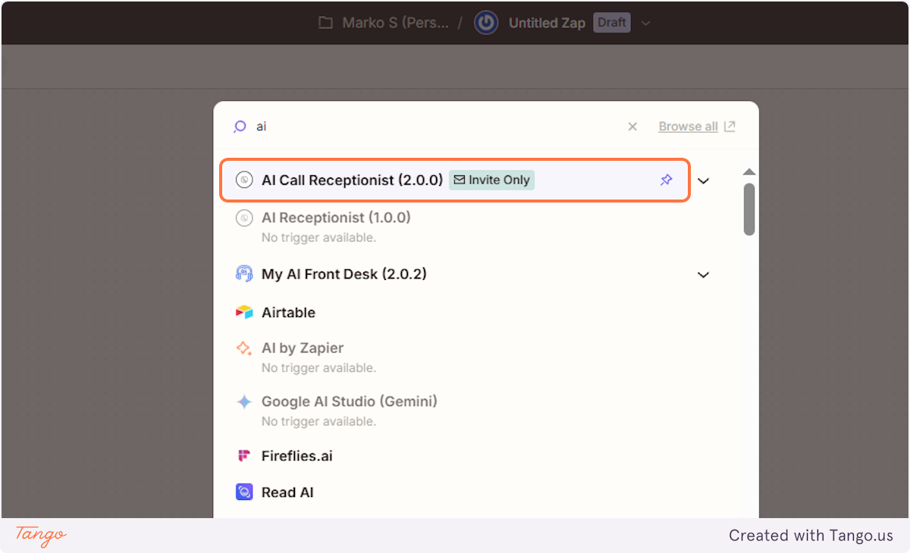Click the Untitled Zap title

point(547,23)
